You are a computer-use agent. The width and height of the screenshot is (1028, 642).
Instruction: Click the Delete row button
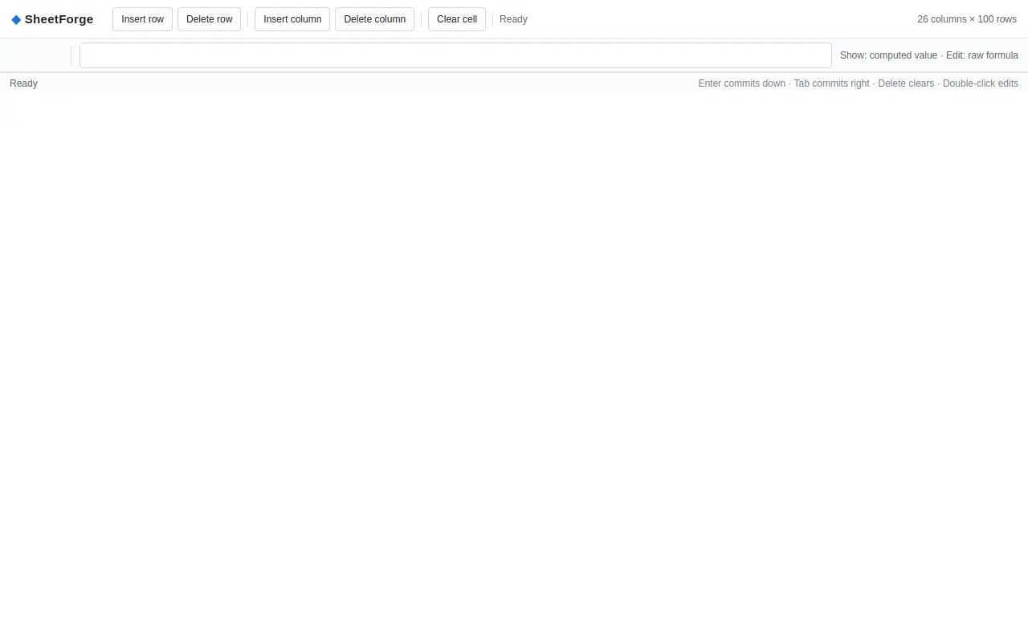209,19
